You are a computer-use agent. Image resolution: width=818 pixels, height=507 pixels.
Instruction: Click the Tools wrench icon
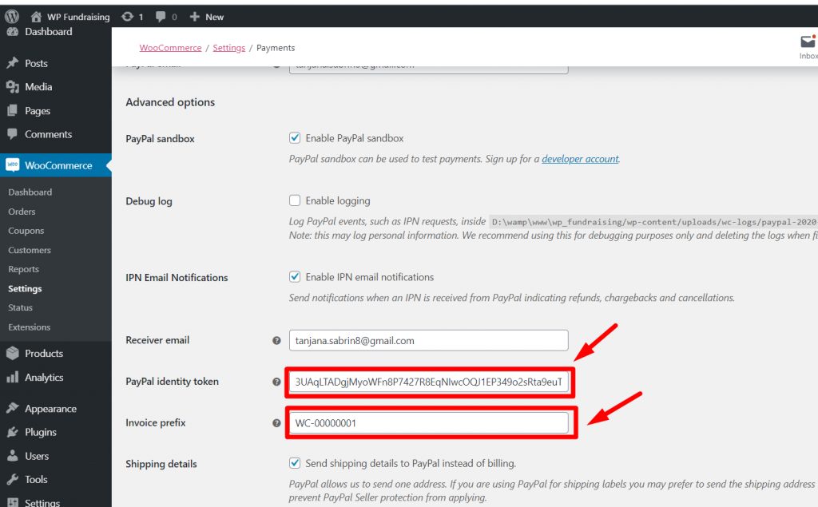point(13,479)
